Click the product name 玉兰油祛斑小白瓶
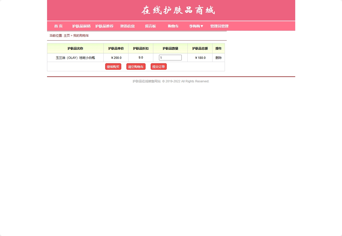The width and height of the screenshot is (342, 236). 75,58
